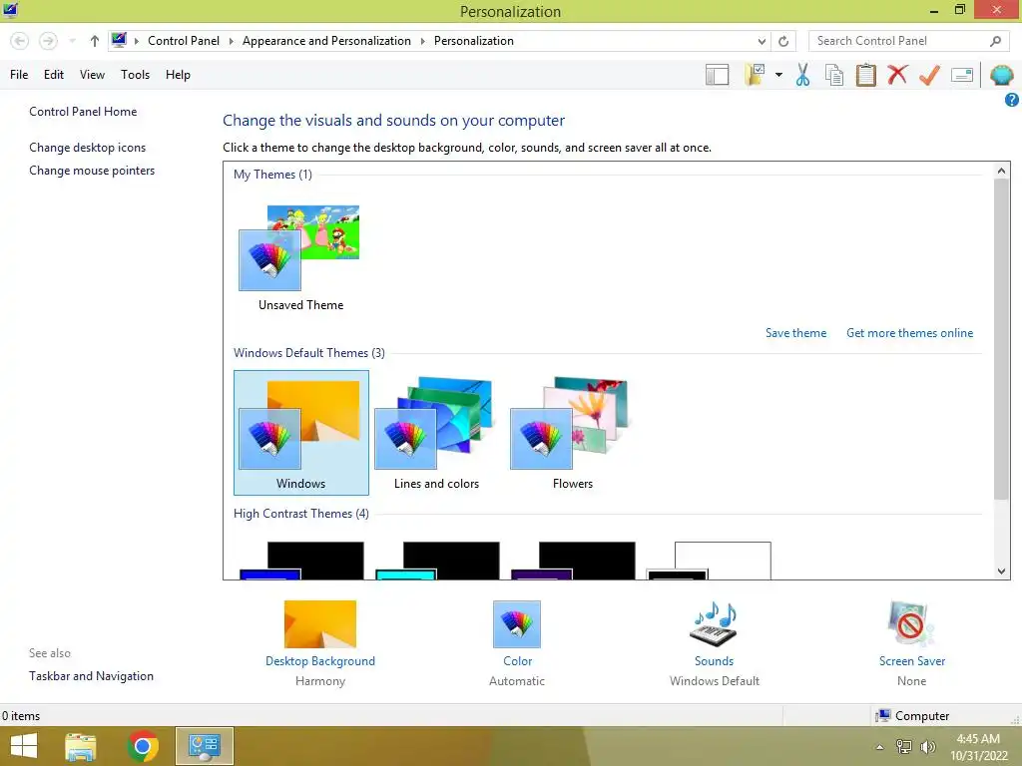Select the Flowers theme
Screen dimensions: 1022x766
[572, 433]
